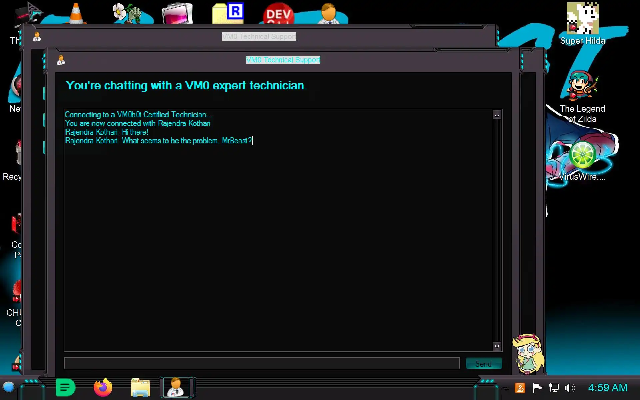Click the front window's technician title icon
The width and height of the screenshot is (640, 400).
tap(61, 60)
